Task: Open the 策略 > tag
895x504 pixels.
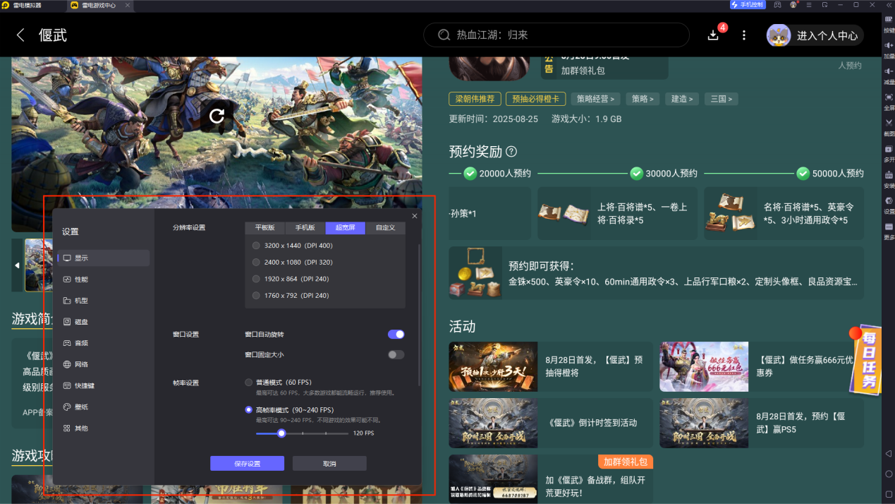Action: 643,99
